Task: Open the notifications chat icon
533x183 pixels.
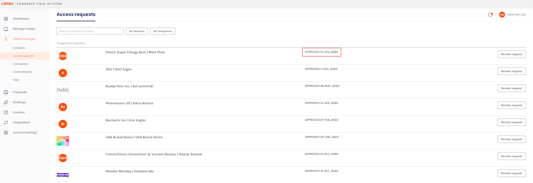Action: point(490,15)
